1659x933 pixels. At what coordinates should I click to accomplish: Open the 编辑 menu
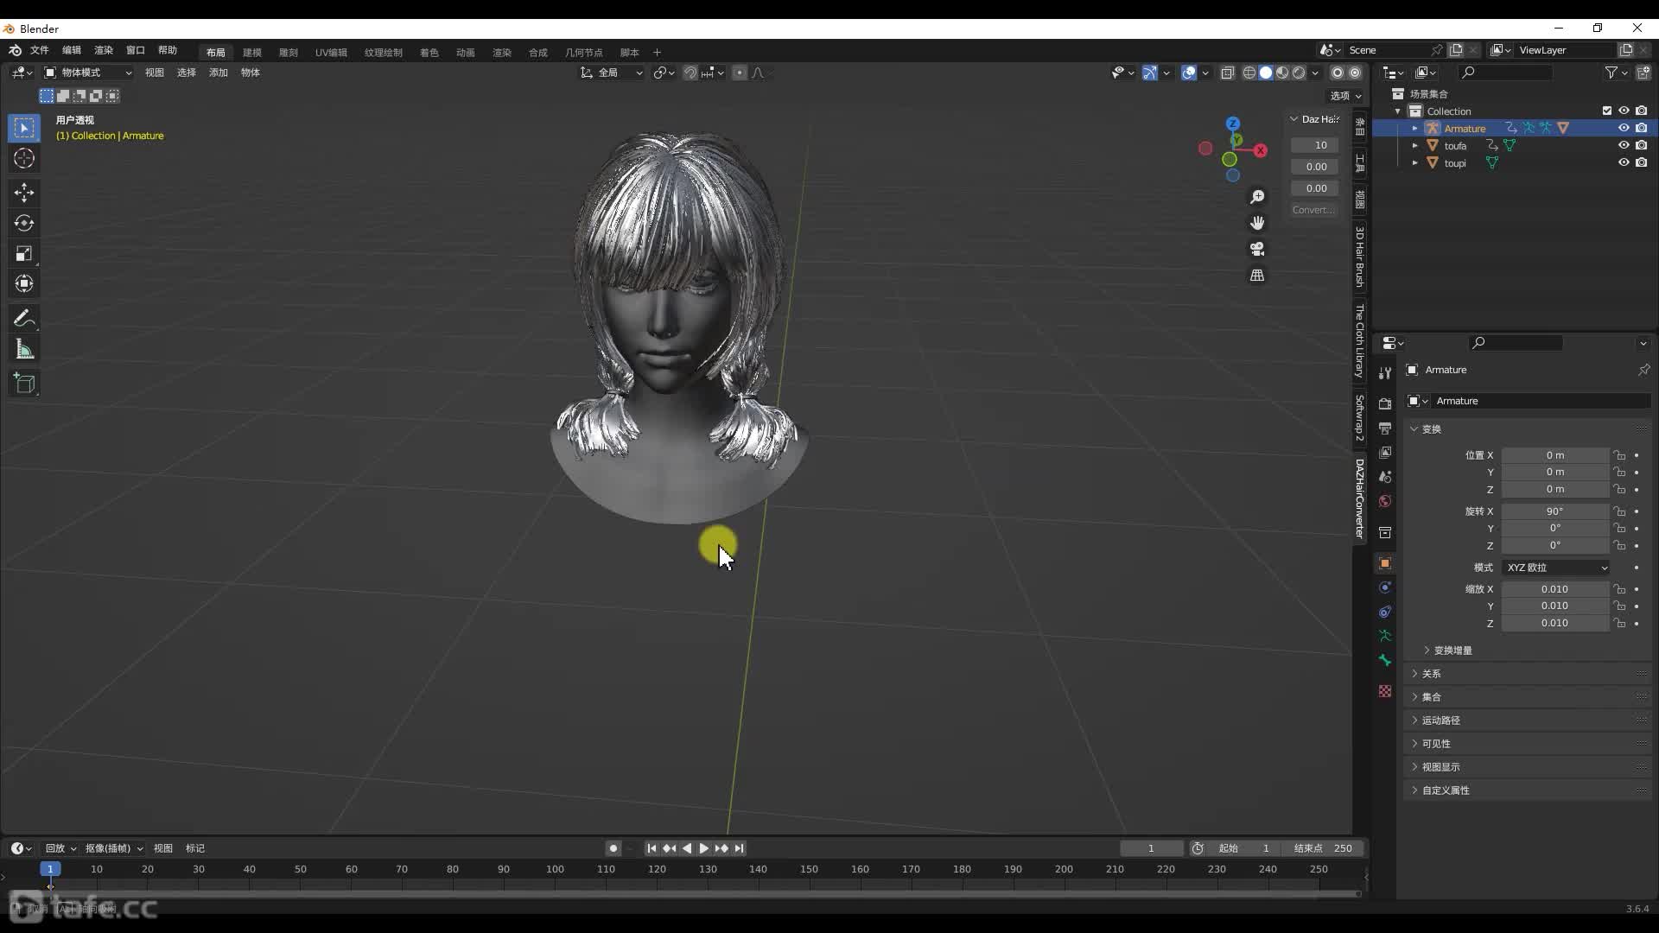pyautogui.click(x=72, y=50)
